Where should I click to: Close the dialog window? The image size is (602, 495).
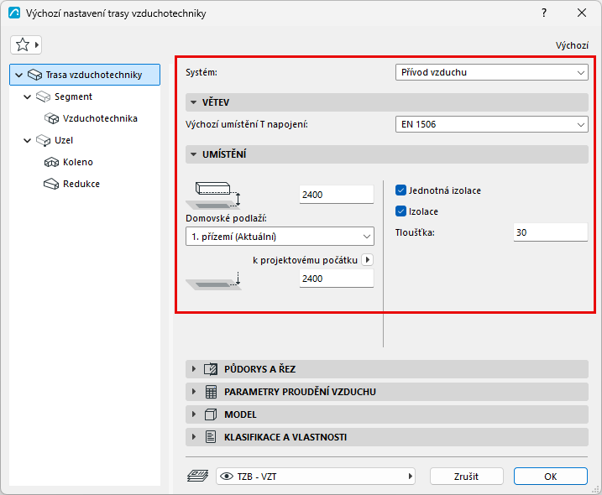[x=582, y=13]
